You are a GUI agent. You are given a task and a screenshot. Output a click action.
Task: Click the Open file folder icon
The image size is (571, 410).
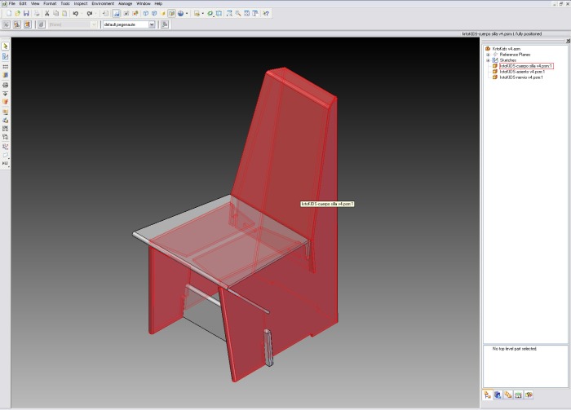pos(16,14)
